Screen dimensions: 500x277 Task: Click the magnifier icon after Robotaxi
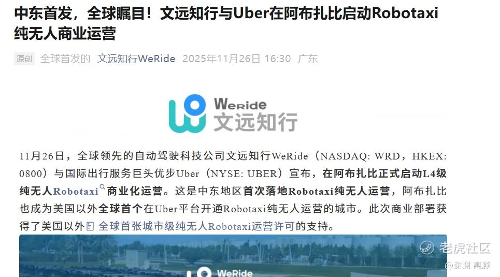coord(103,187)
